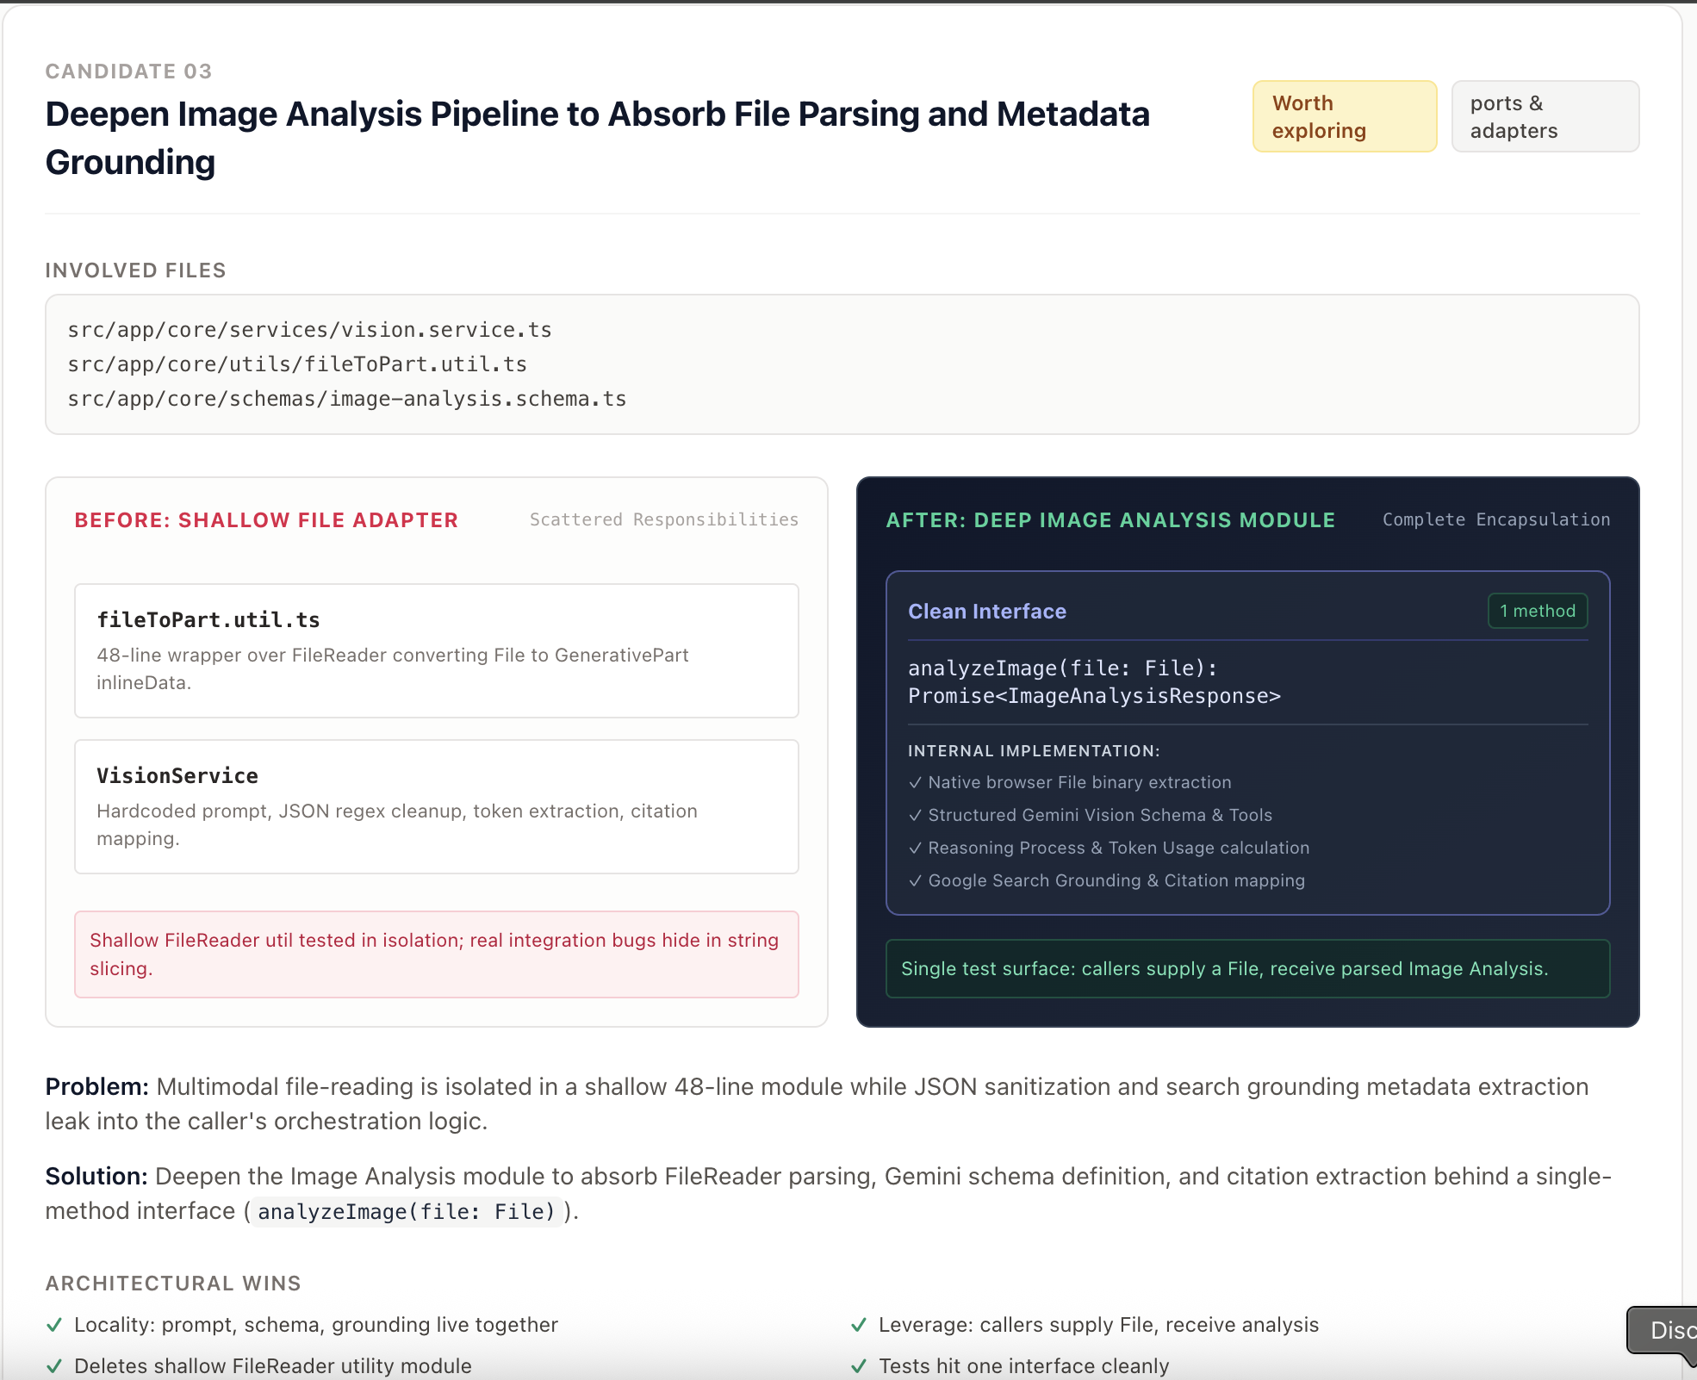Click the fileToPart.util.ts card title
The height and width of the screenshot is (1380, 1697).
(x=208, y=620)
